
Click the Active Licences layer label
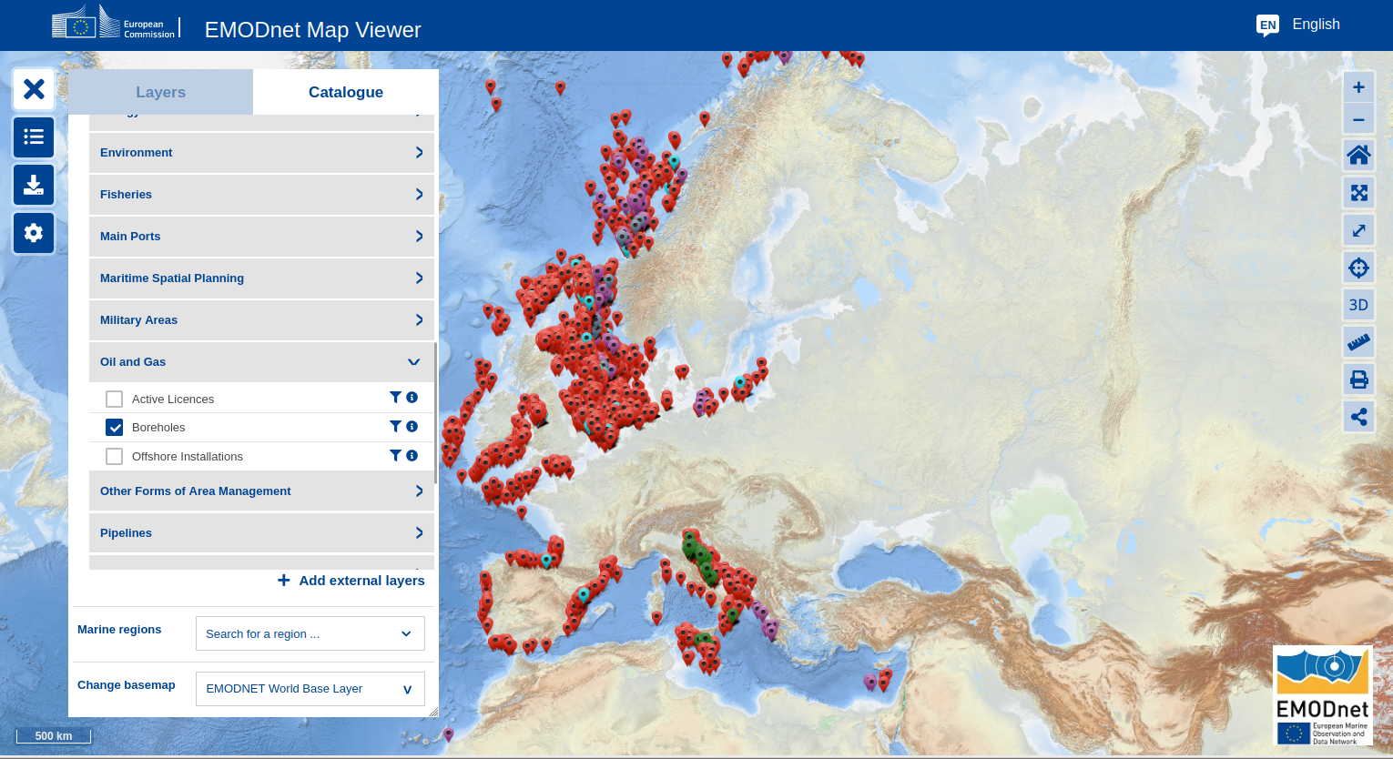(x=173, y=400)
